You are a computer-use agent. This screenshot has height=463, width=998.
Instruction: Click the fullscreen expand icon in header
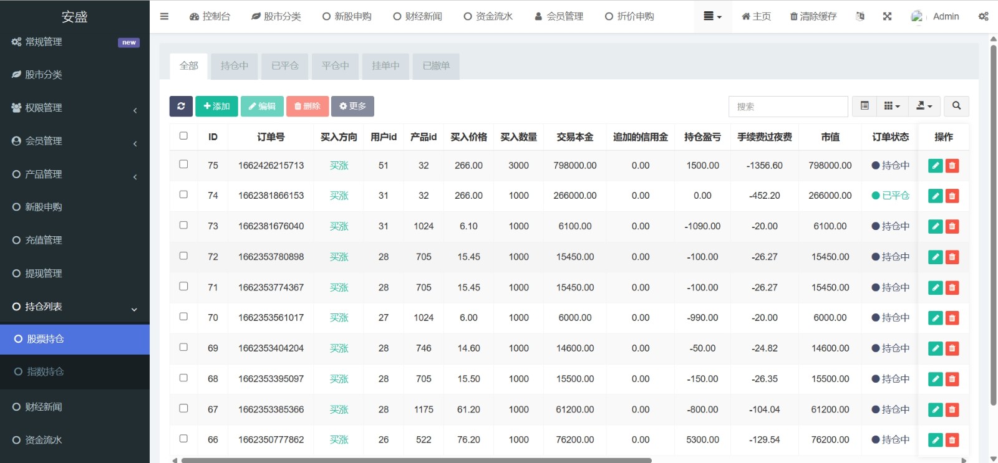click(887, 17)
